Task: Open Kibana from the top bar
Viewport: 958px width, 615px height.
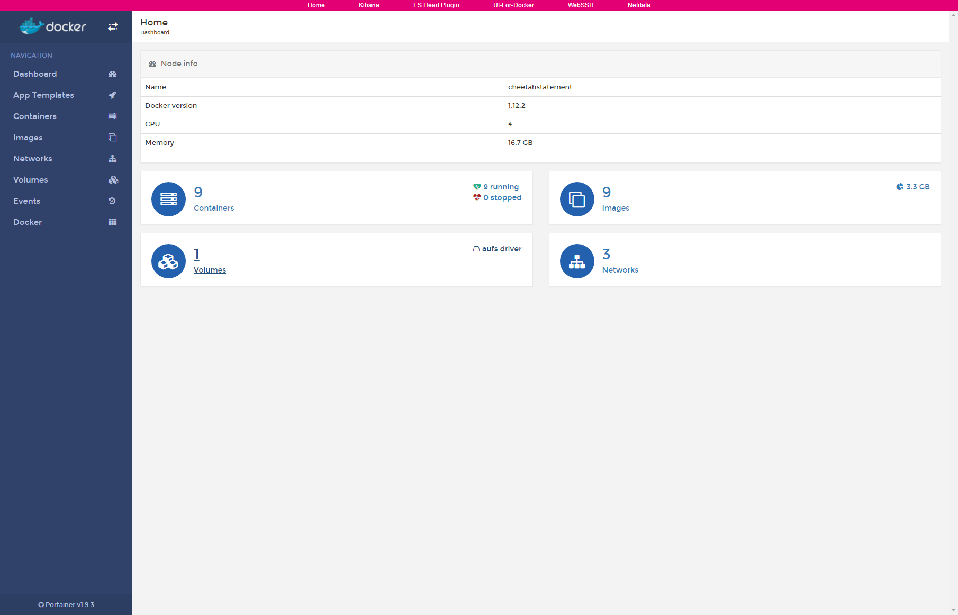Action: [x=369, y=5]
